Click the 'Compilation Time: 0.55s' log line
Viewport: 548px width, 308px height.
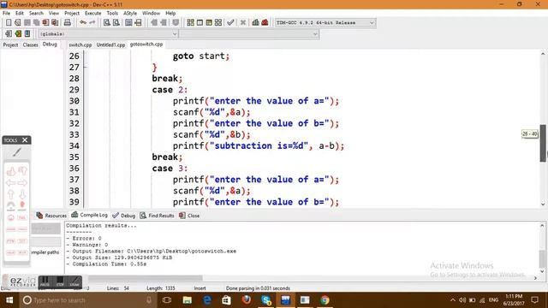106,264
